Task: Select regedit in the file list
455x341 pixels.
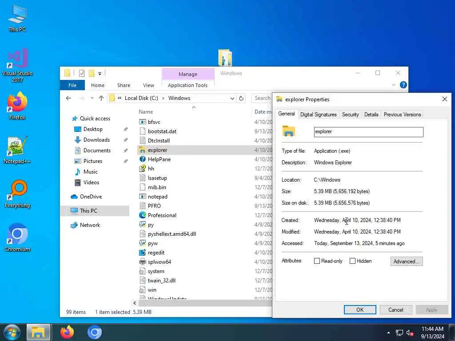Action: (156, 253)
